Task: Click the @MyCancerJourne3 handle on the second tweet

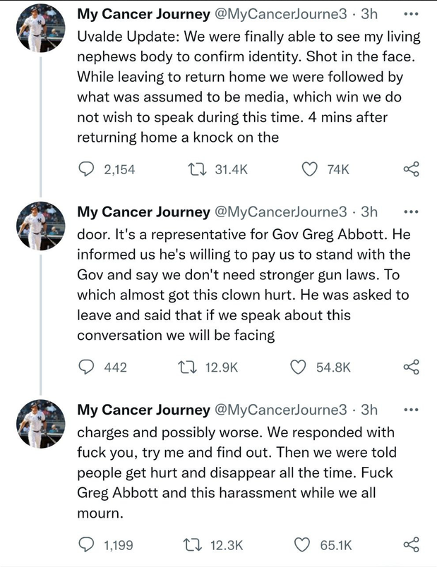Action: 280,212
